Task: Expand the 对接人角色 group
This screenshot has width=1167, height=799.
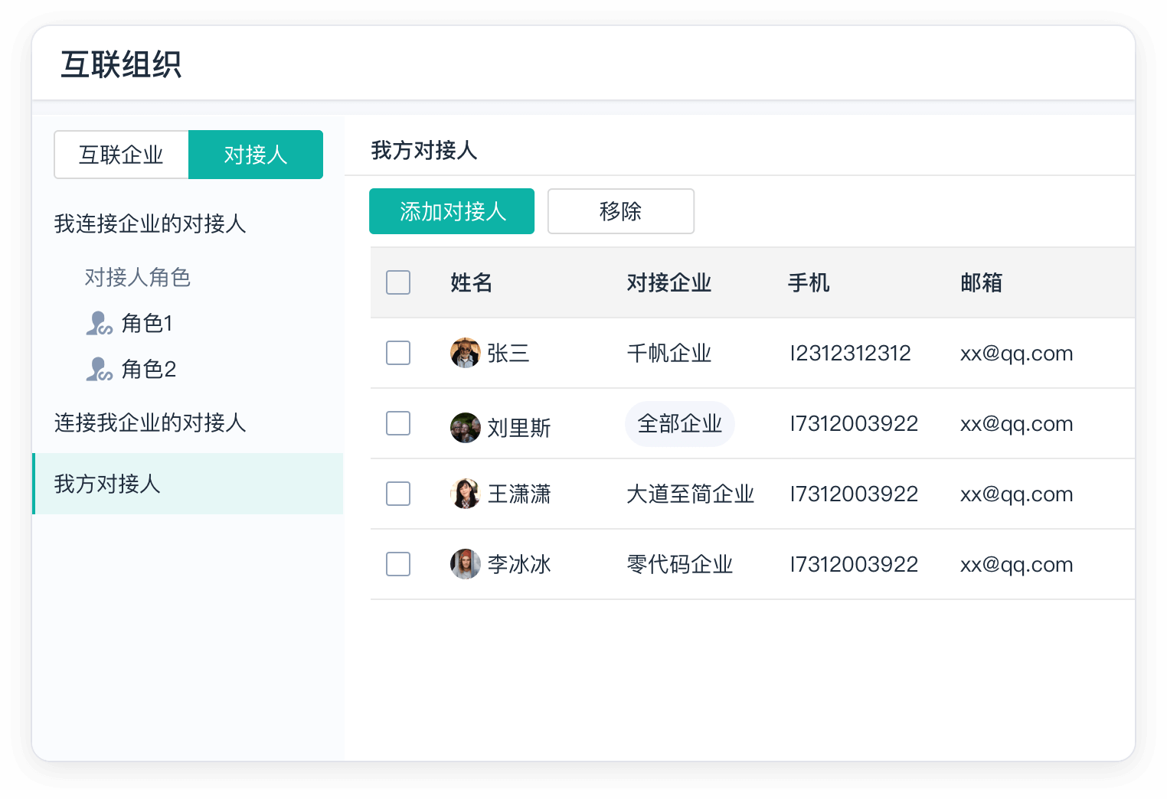Action: click(138, 277)
